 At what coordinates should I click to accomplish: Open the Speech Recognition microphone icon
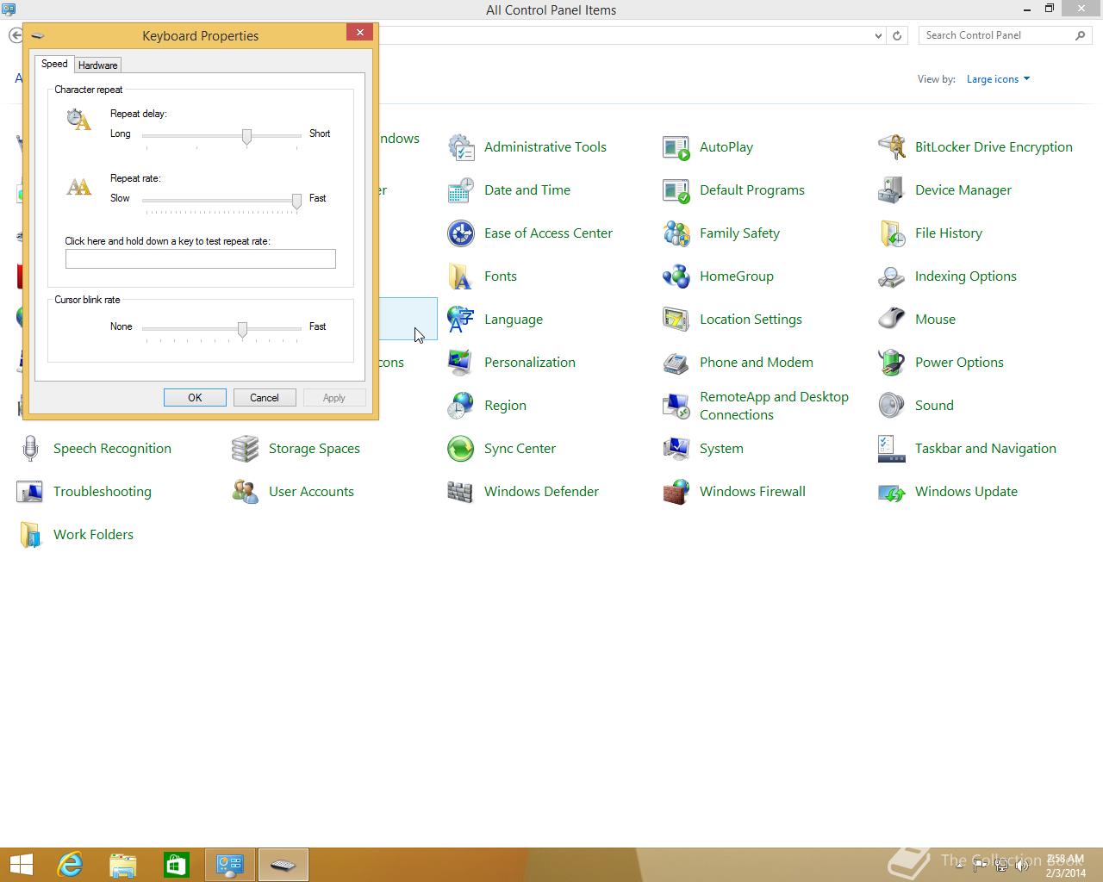pos(30,449)
